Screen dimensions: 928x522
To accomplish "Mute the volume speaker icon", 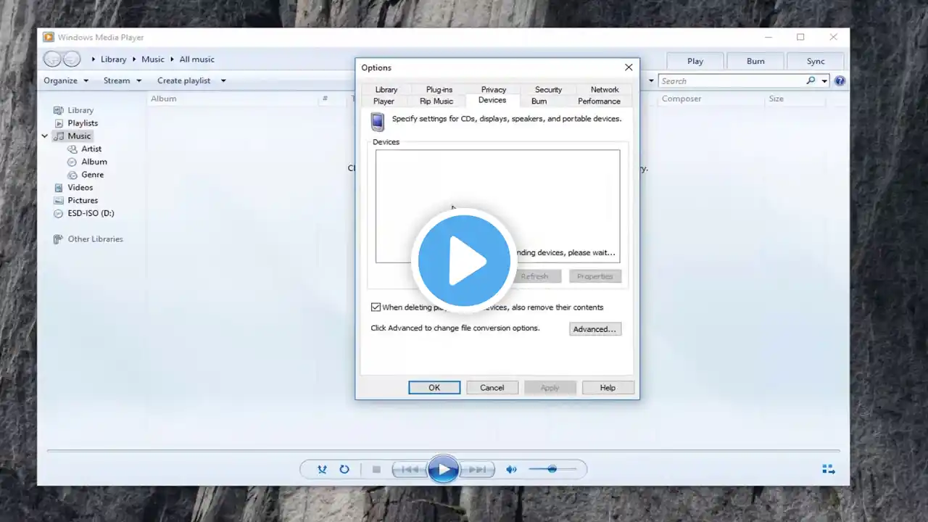I will tap(511, 470).
